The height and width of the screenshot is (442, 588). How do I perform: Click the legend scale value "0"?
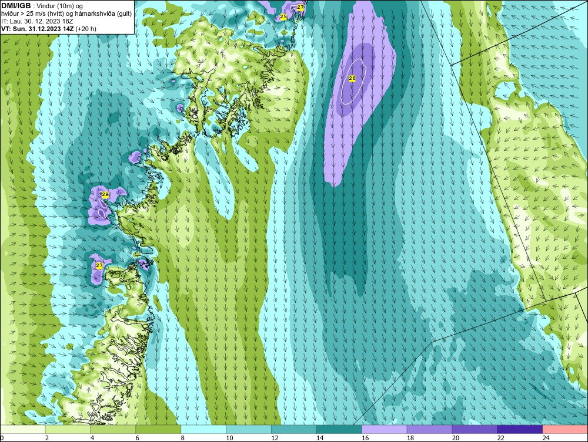(x=2, y=438)
